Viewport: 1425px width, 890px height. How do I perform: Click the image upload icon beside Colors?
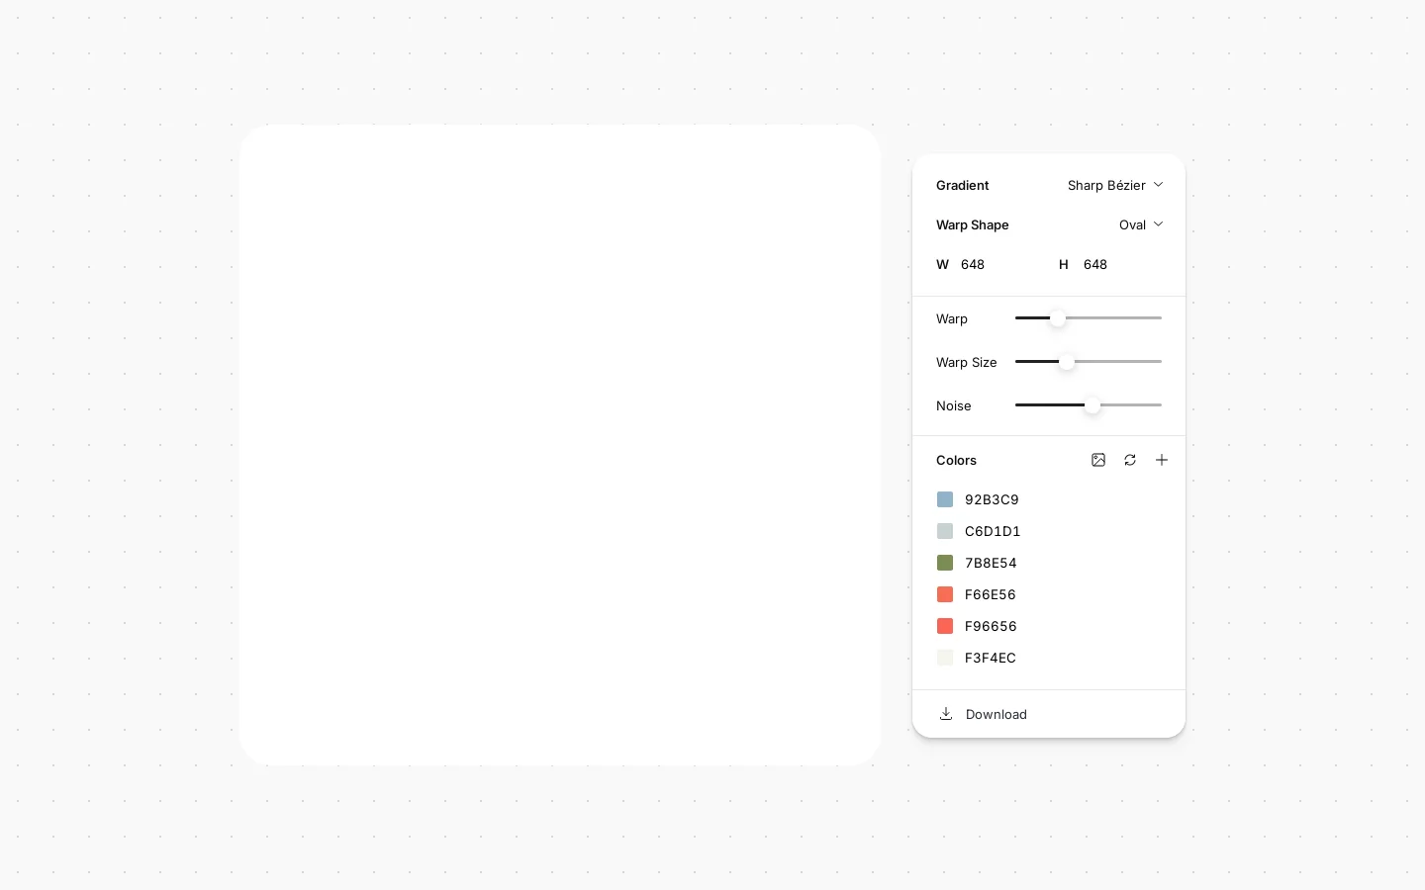1098,460
